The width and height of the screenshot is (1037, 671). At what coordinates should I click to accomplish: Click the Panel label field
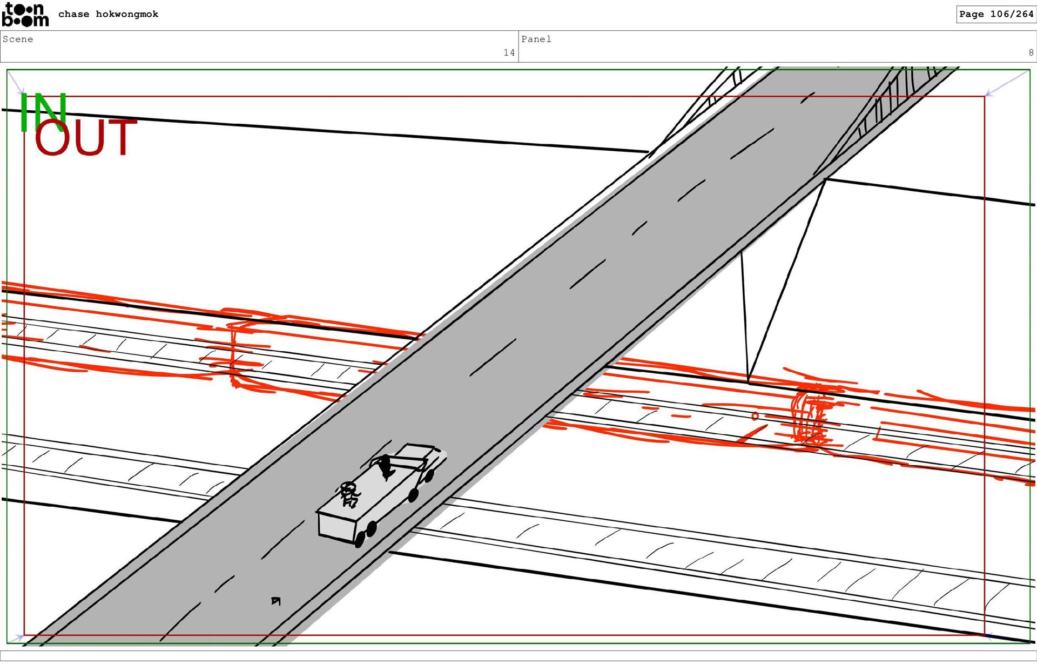[536, 39]
